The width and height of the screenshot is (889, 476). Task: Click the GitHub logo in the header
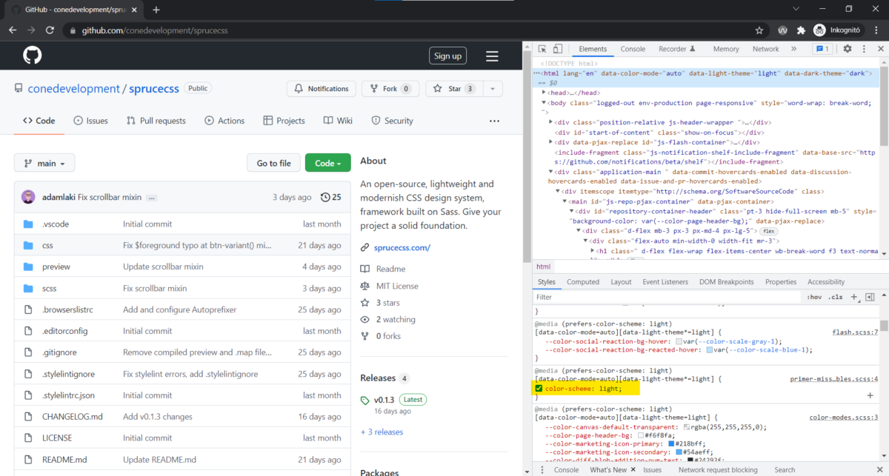[x=31, y=55]
